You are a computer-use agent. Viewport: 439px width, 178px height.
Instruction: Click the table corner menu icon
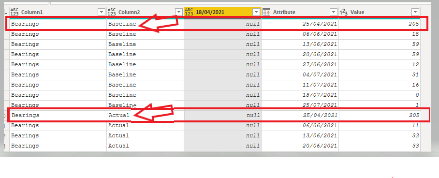6,12
